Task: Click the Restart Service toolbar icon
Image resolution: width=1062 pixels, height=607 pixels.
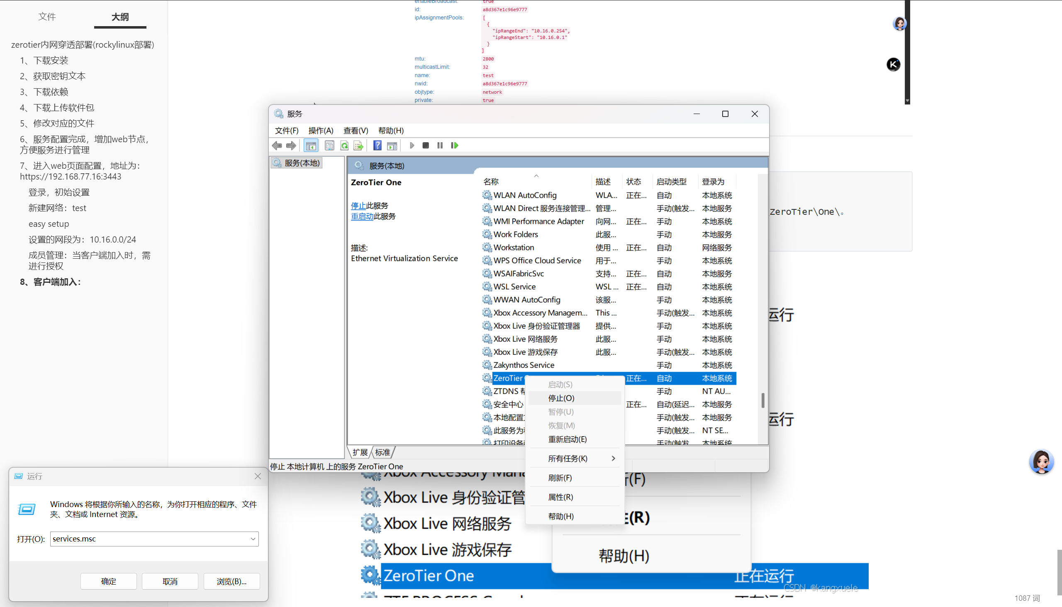Action: pyautogui.click(x=454, y=146)
